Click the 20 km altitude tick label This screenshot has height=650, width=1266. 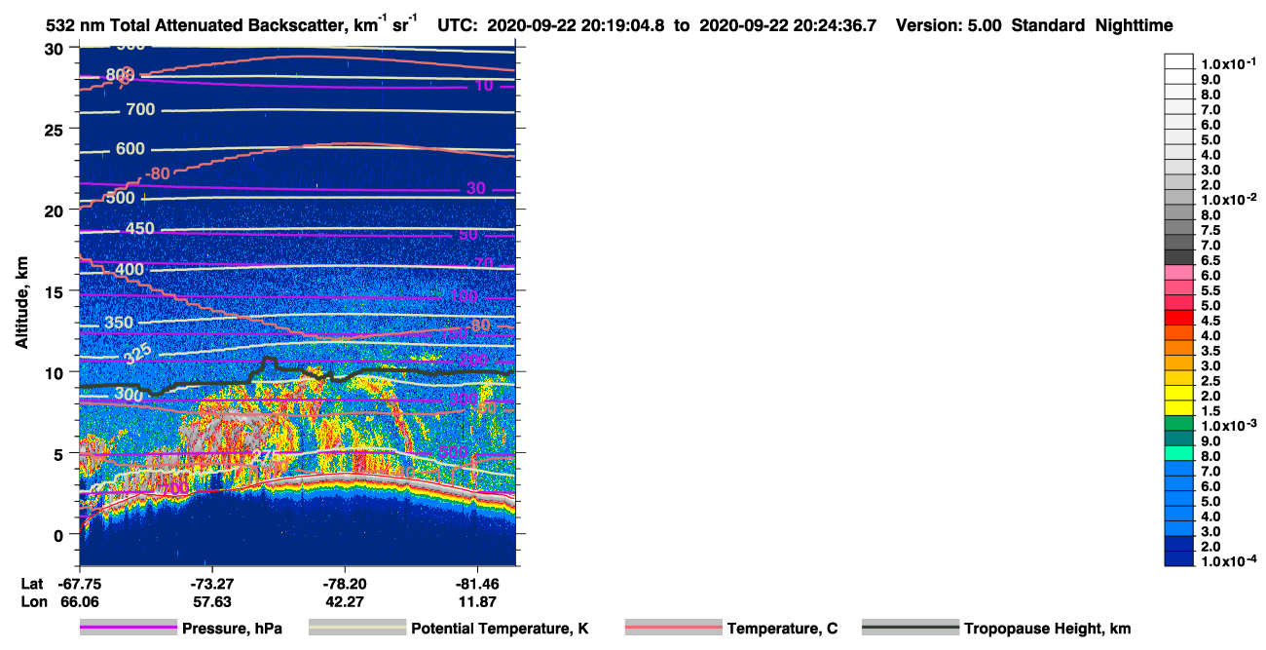pos(54,210)
